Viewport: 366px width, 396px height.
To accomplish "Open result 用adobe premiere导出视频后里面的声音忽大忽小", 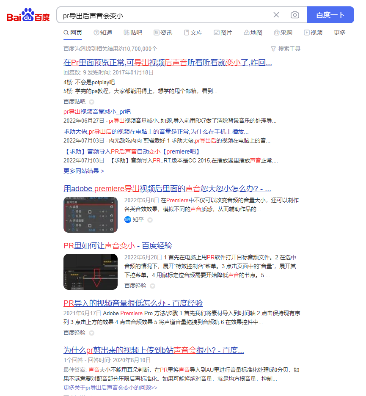I will tap(167, 188).
